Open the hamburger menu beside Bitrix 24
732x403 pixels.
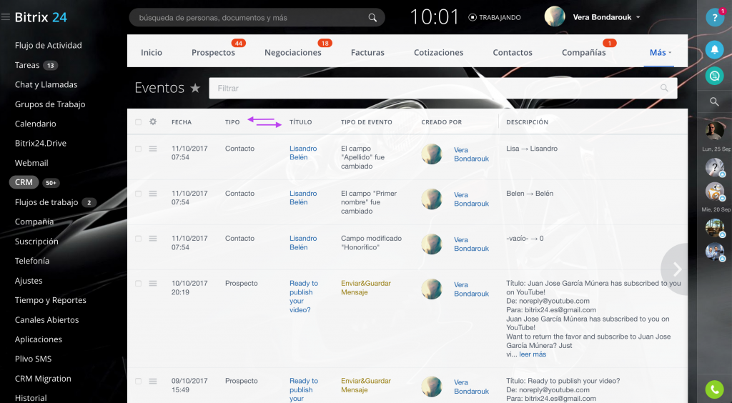[6, 17]
